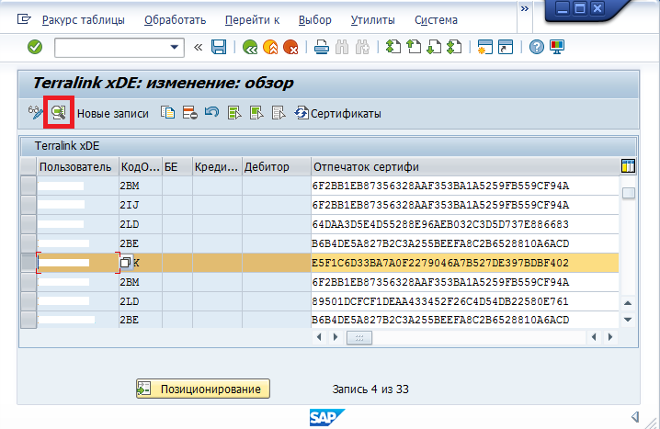Click the Позиционирование button
660x429 pixels.
point(203,389)
